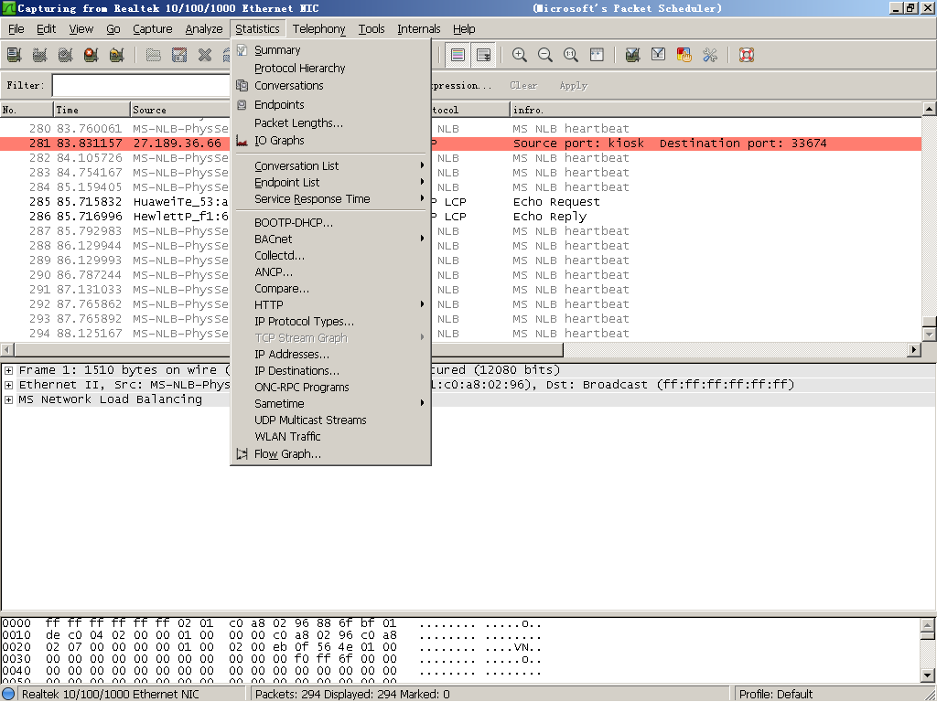Zoom in on packet text
The image size is (937, 702).
(x=520, y=55)
